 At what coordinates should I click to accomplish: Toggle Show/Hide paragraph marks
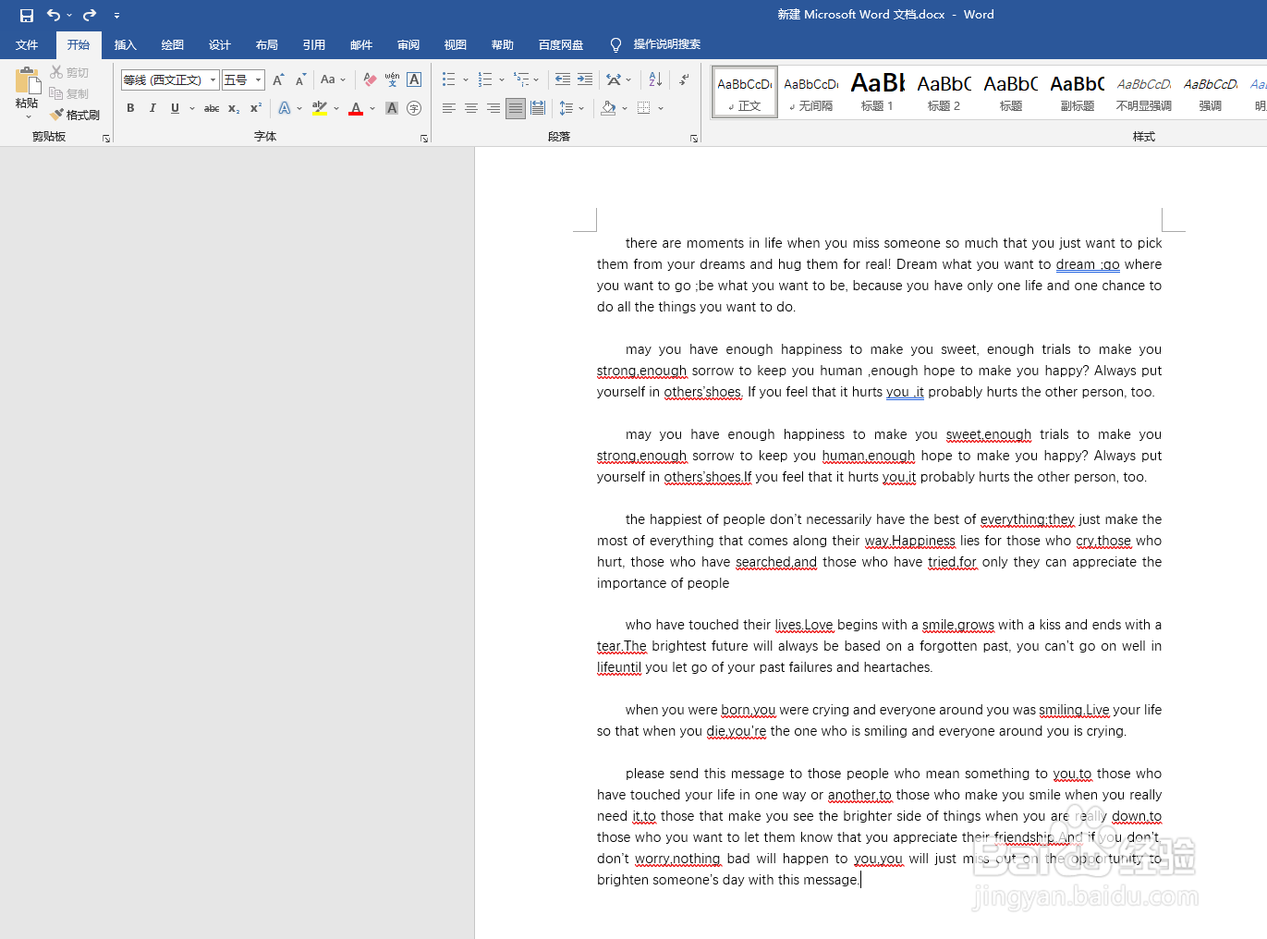coord(684,79)
